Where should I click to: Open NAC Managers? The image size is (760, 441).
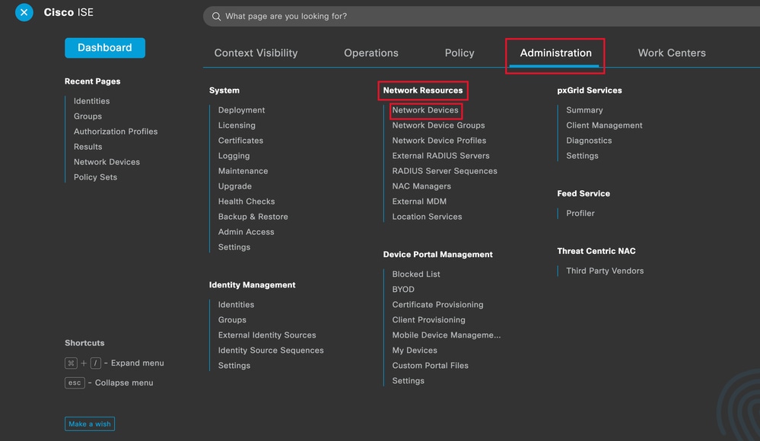point(421,186)
